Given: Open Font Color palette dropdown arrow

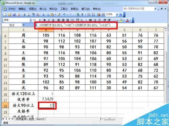Looking at the screenshot, I should pos(130,20).
